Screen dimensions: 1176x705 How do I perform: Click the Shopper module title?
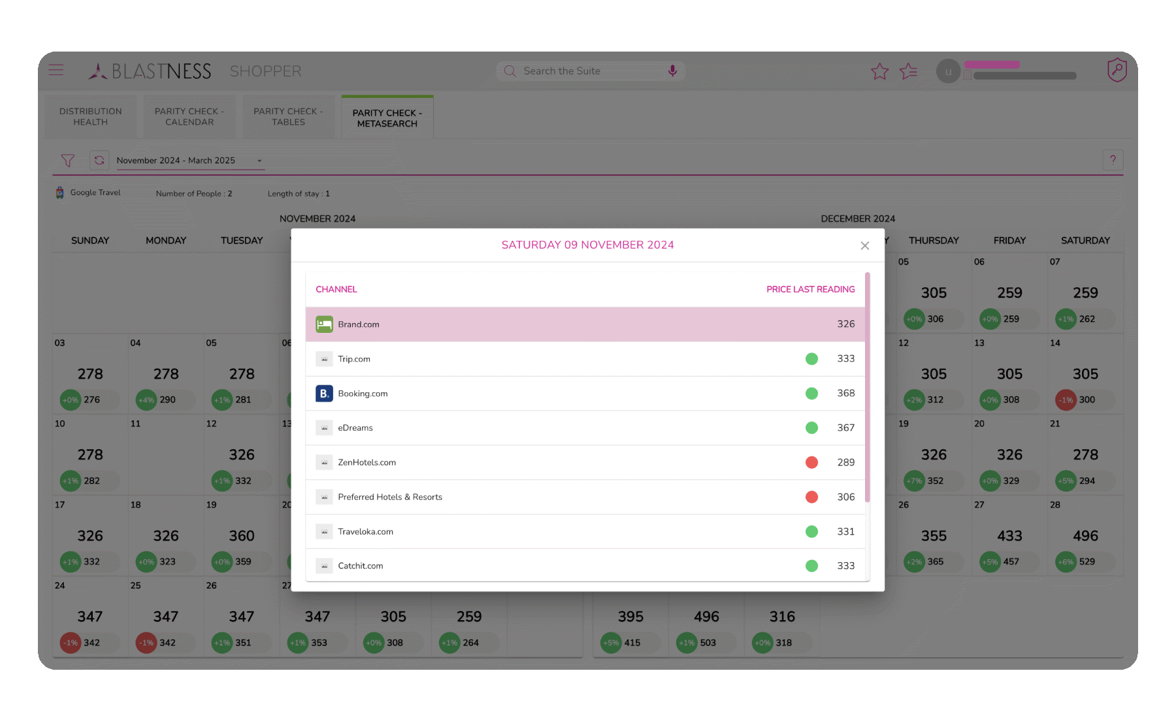(265, 71)
